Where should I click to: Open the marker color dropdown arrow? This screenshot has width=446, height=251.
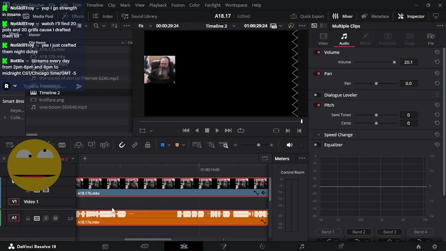click(183, 145)
